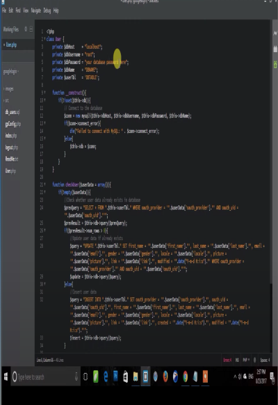278x405 pixels.
Task: Click the Spaces: 4 indentation setting
Action: pos(265,360)
